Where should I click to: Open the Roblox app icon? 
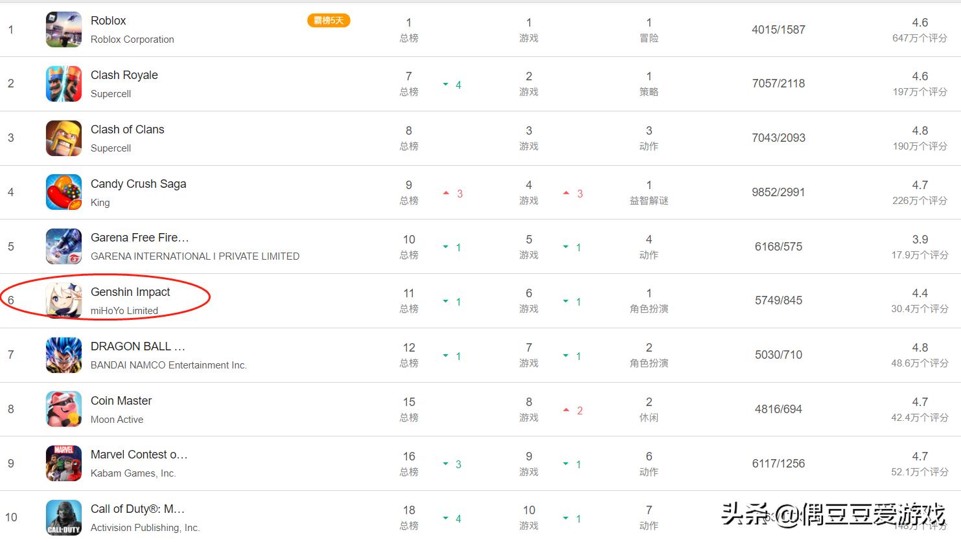(x=64, y=29)
